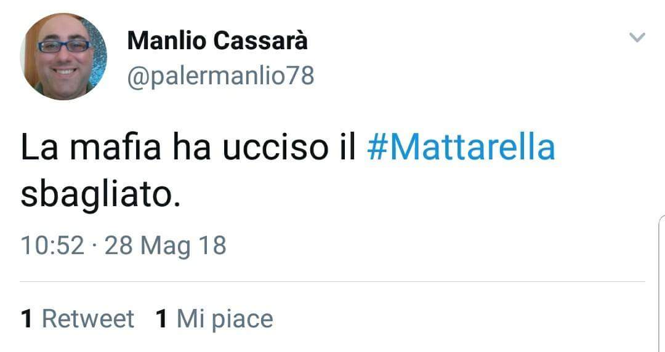Open the Mi piace list label
This screenshot has width=665, height=352.
[224, 319]
